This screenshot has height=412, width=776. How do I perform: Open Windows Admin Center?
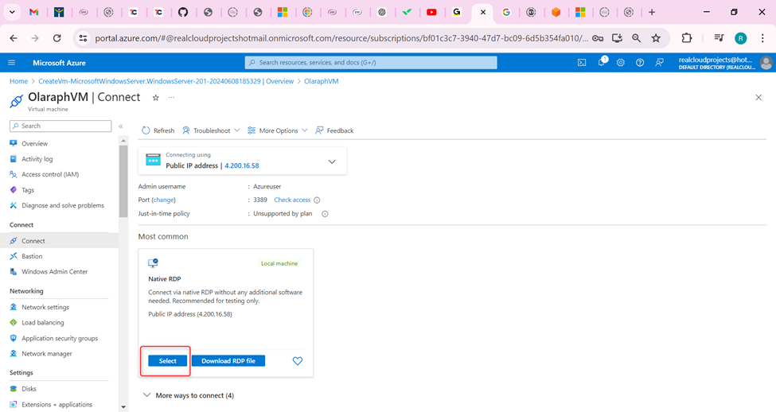coord(54,272)
